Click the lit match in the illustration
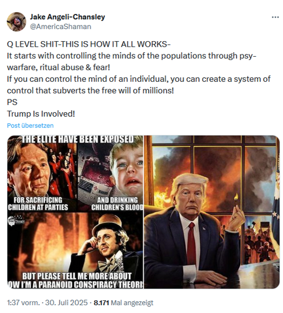This screenshot has height=313, width=283. (236, 198)
